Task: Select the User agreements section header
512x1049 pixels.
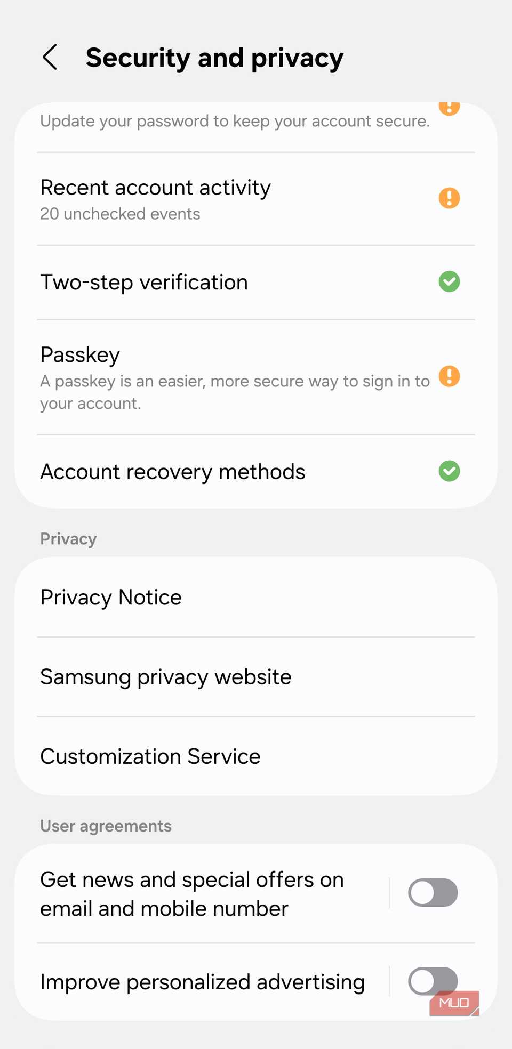Action: (x=106, y=826)
